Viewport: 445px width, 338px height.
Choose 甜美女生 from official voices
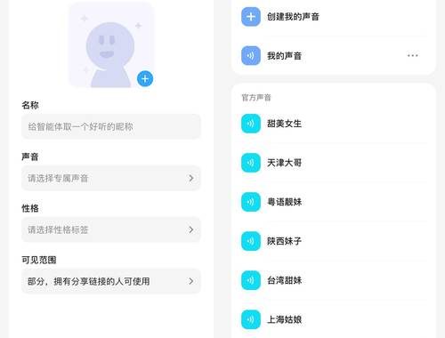[x=284, y=124]
